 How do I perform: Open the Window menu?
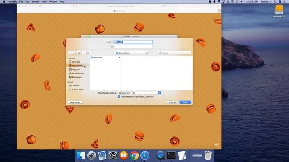[x=53, y=2]
